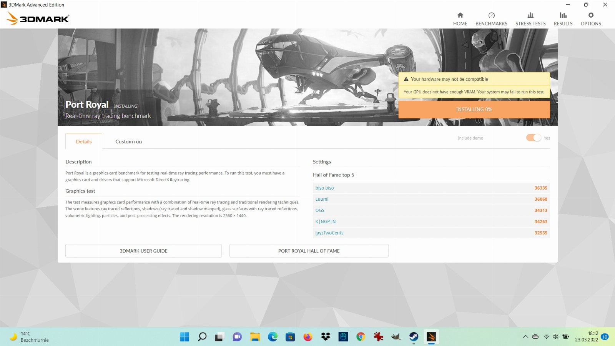Open the Wi-Fi network tray icon
The height and width of the screenshot is (346, 615).
tap(546, 337)
